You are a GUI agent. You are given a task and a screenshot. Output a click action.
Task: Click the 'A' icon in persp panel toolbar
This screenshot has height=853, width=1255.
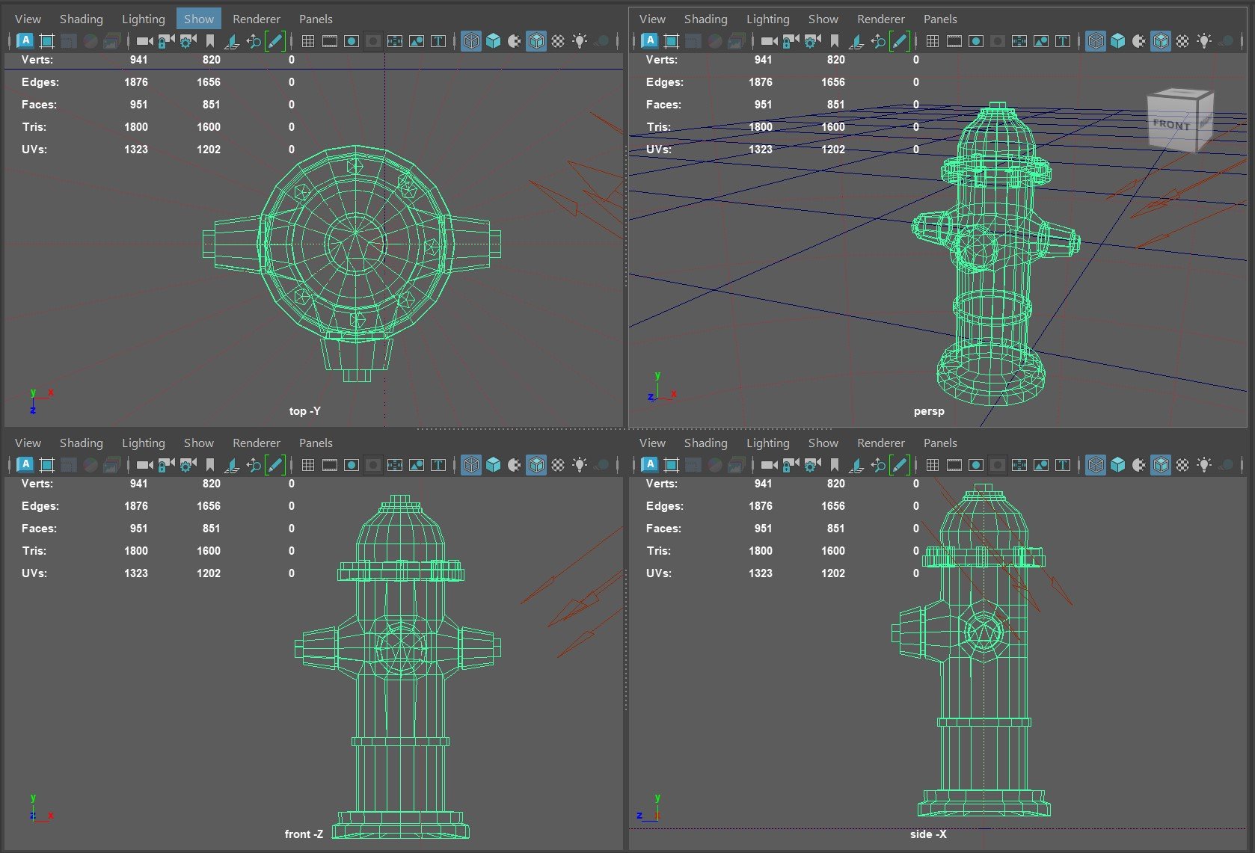click(650, 41)
